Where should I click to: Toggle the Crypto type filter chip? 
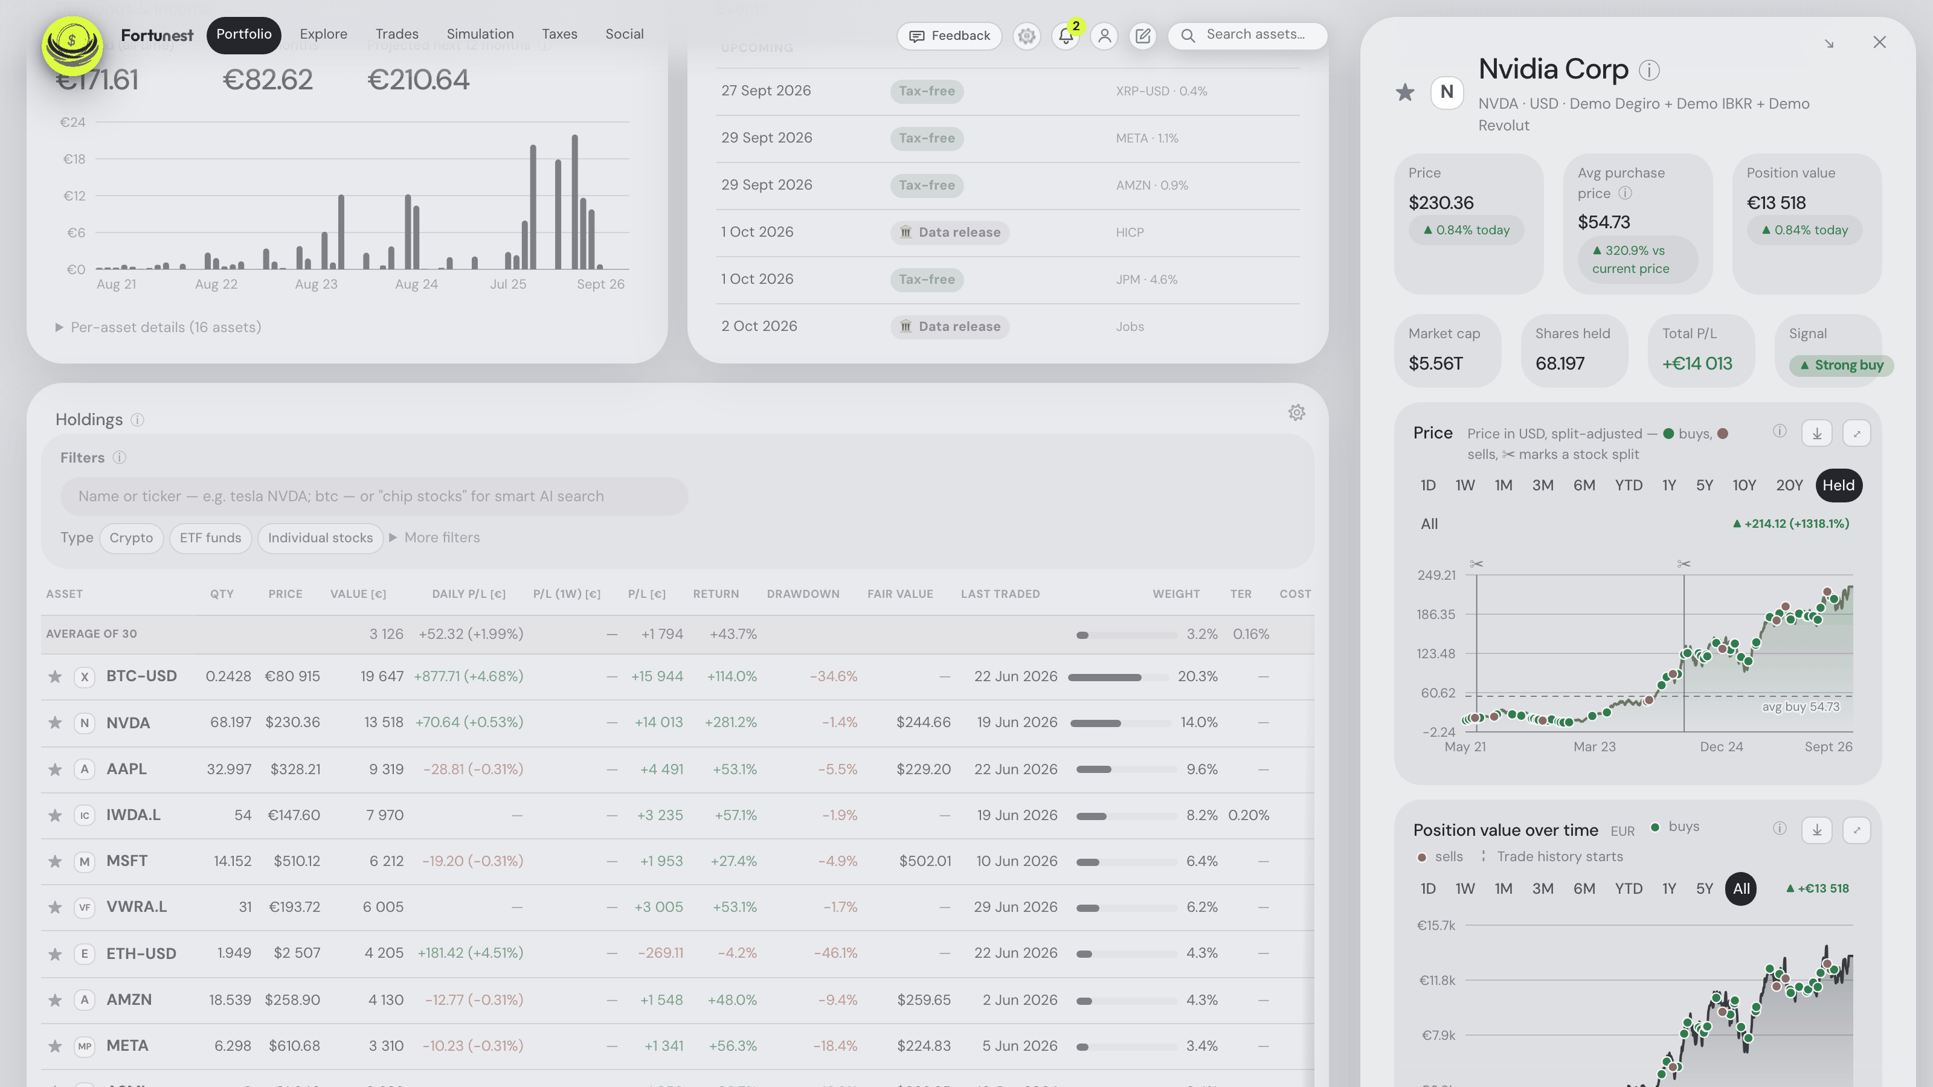[131, 538]
